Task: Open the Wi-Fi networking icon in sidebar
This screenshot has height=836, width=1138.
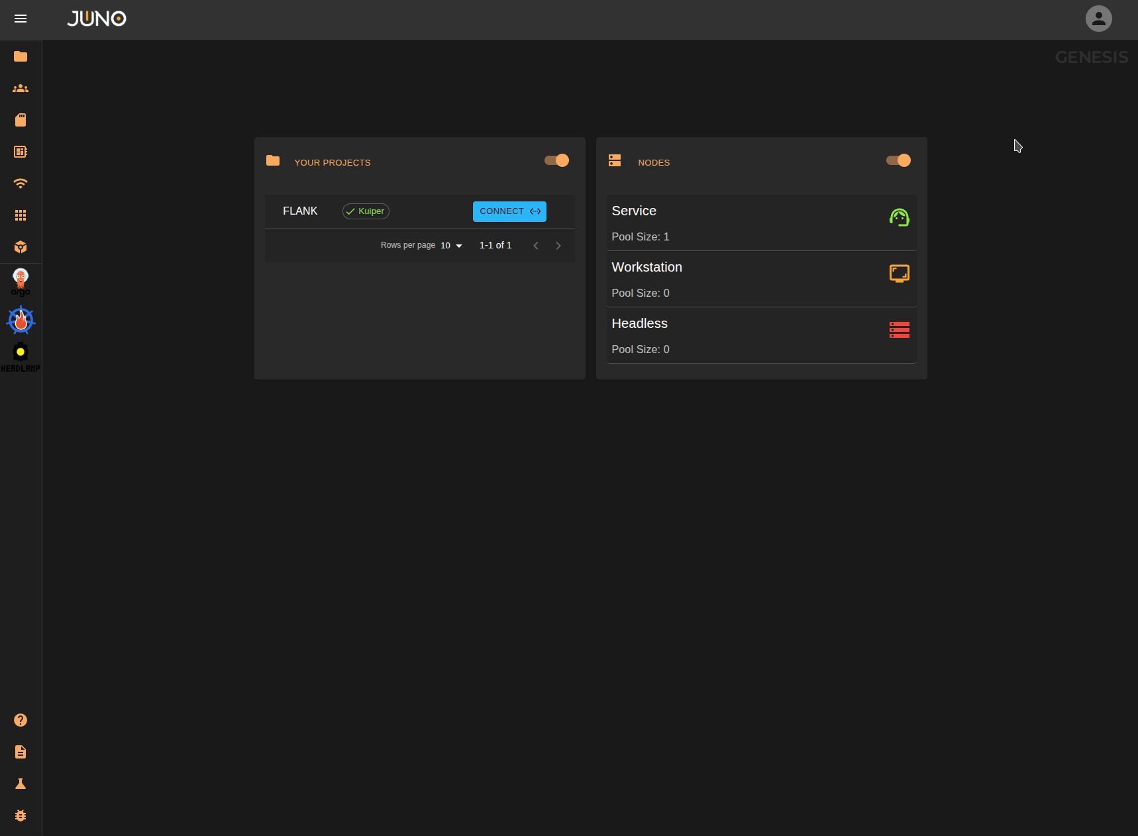Action: point(21,183)
